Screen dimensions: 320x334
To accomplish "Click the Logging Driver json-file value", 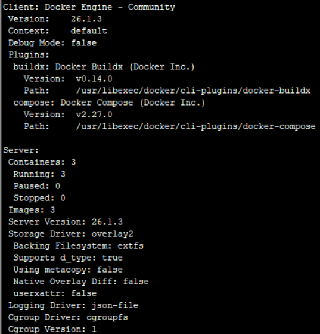I will pyautogui.click(x=115, y=305).
